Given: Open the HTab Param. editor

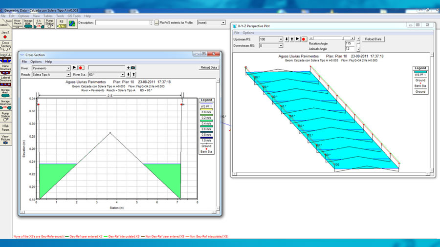Looking at the screenshot, I should click(5, 127).
